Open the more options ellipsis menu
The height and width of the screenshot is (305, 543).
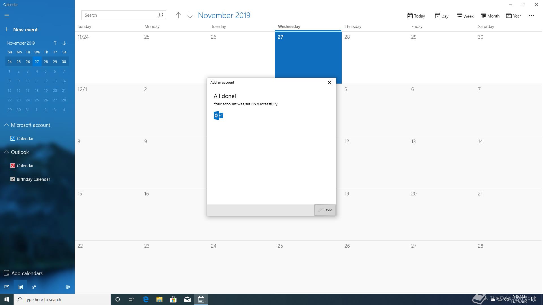[531, 16]
